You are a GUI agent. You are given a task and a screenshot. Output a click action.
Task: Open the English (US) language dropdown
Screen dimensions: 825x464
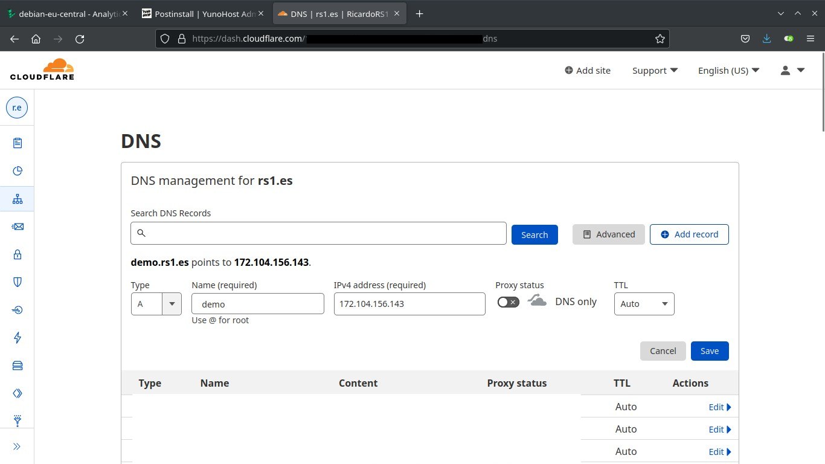click(x=728, y=71)
